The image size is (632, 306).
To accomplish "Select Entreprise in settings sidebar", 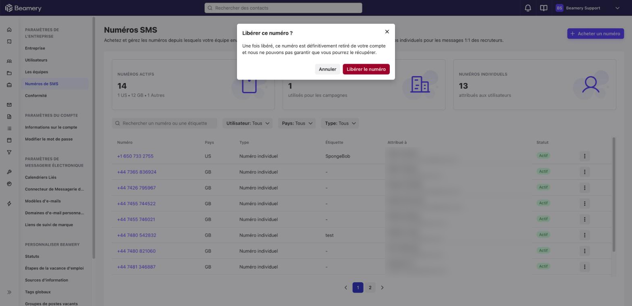I will coord(35,48).
